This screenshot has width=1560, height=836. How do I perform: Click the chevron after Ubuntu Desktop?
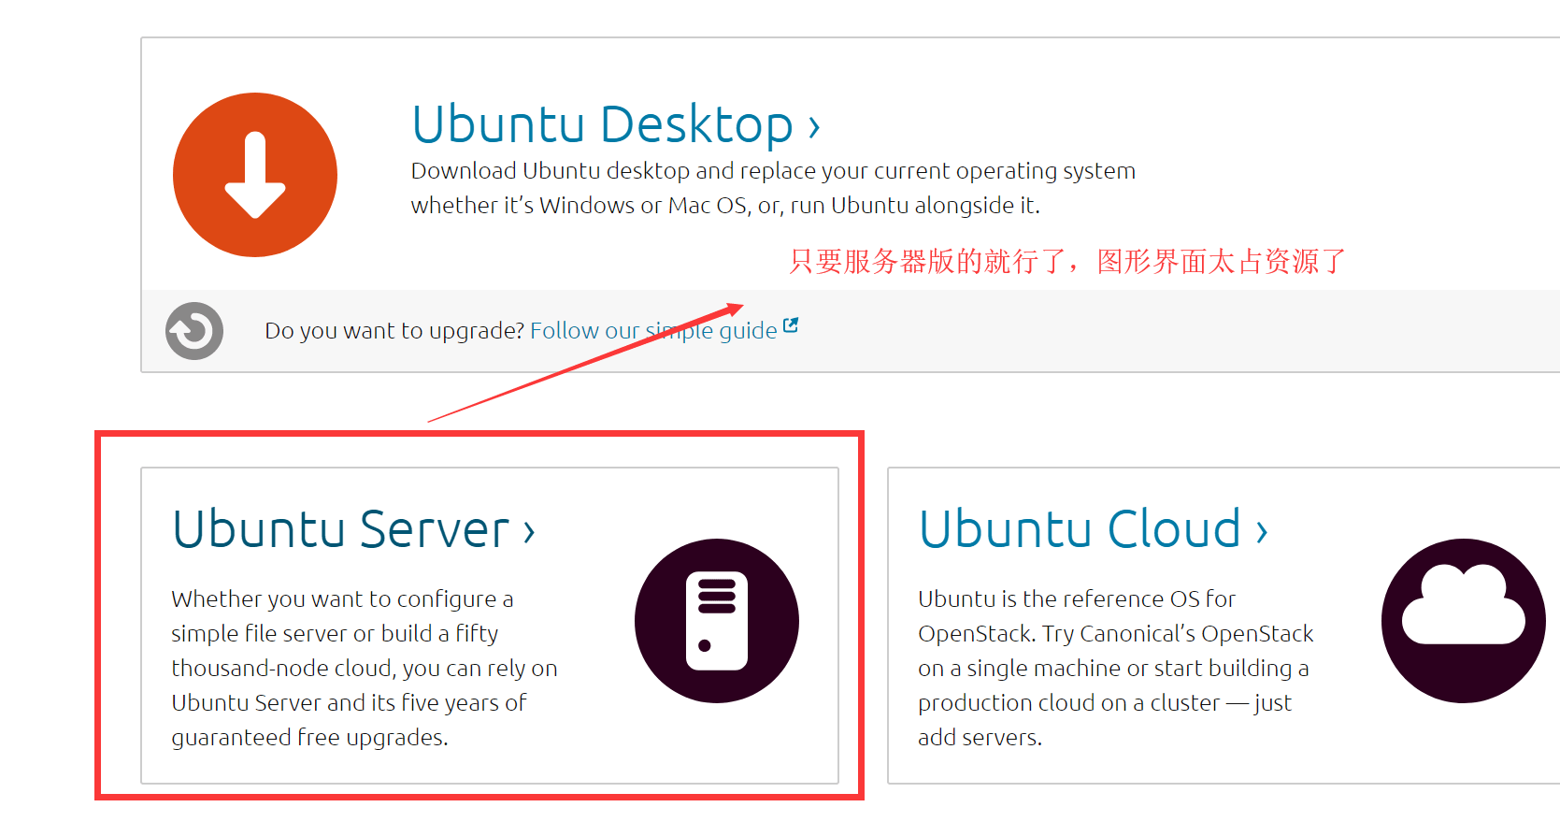coord(814,126)
